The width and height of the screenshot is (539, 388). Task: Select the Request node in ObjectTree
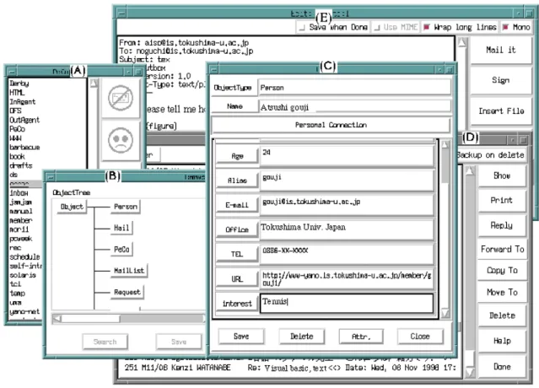(x=127, y=292)
